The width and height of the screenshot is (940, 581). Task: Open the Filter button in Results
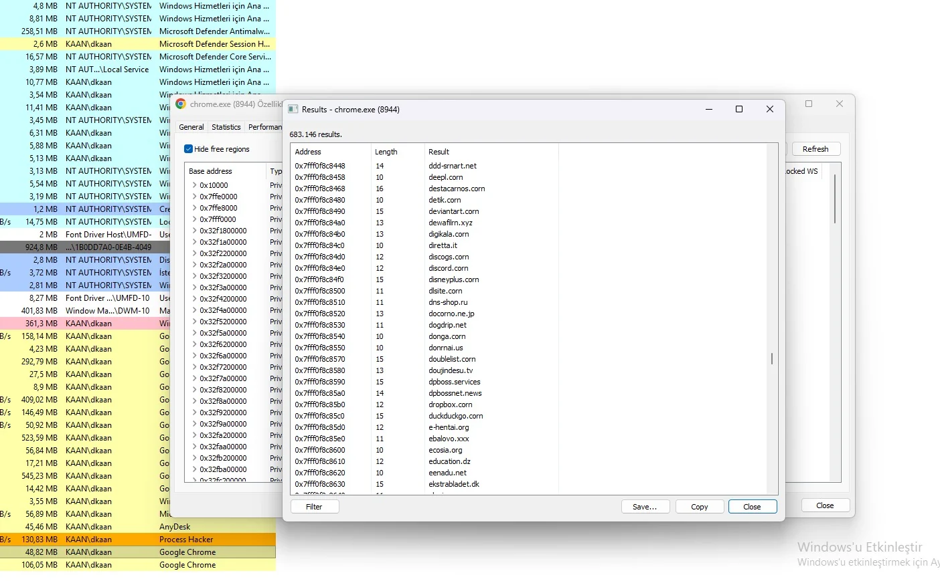pos(314,507)
